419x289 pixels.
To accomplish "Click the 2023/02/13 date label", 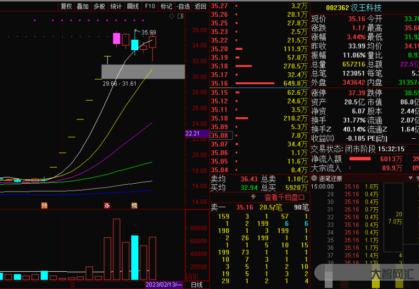I will point(164,285).
